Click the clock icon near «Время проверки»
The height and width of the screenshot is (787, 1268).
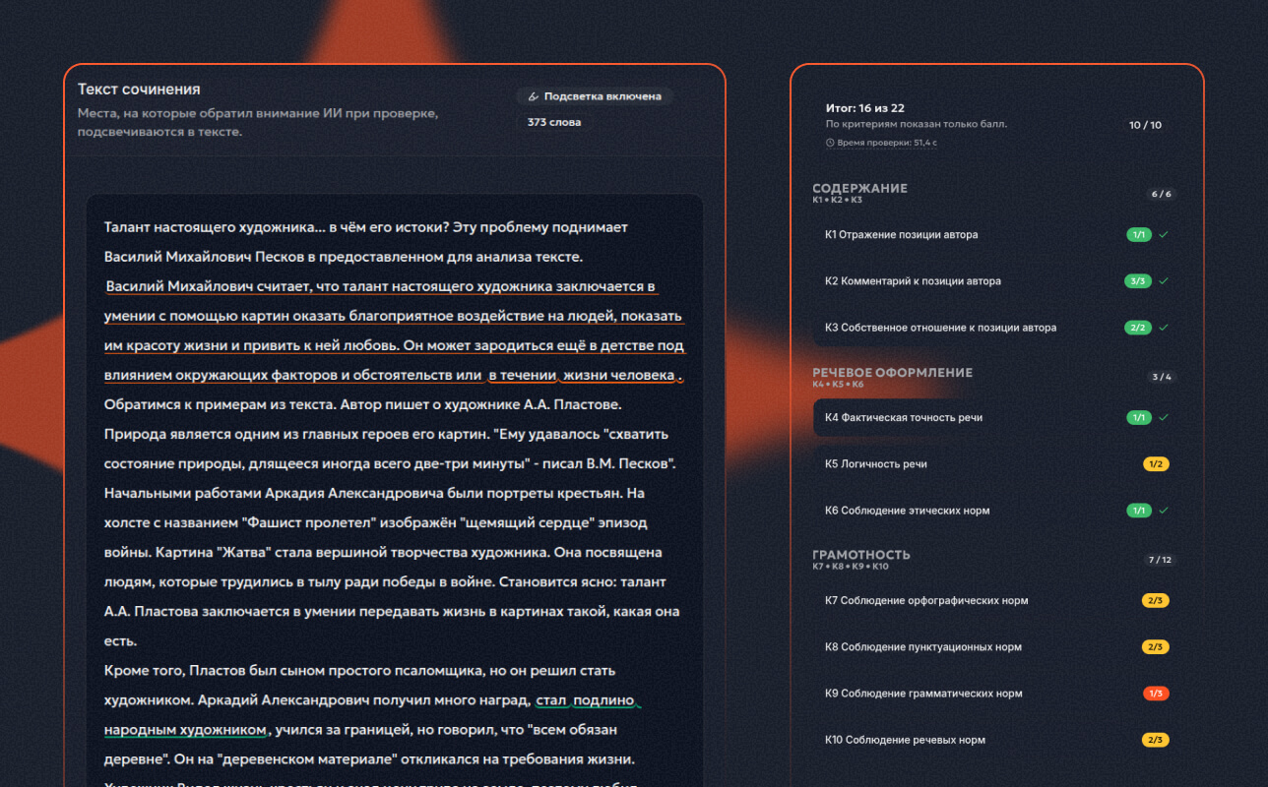[831, 143]
